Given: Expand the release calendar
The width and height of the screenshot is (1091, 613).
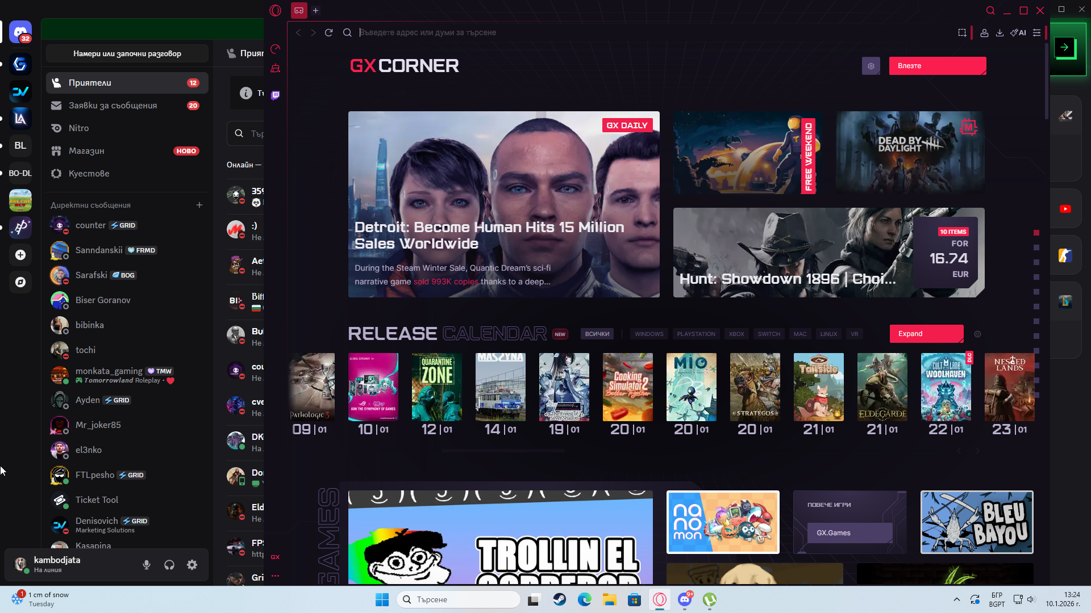Looking at the screenshot, I should tap(926, 334).
